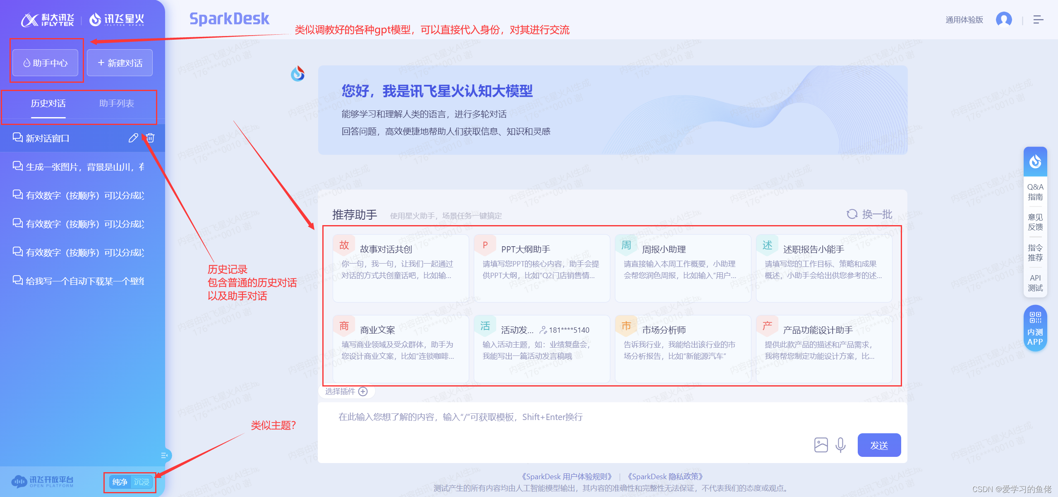Refresh assistants with 换一批
1058x497 pixels.
[869, 214]
